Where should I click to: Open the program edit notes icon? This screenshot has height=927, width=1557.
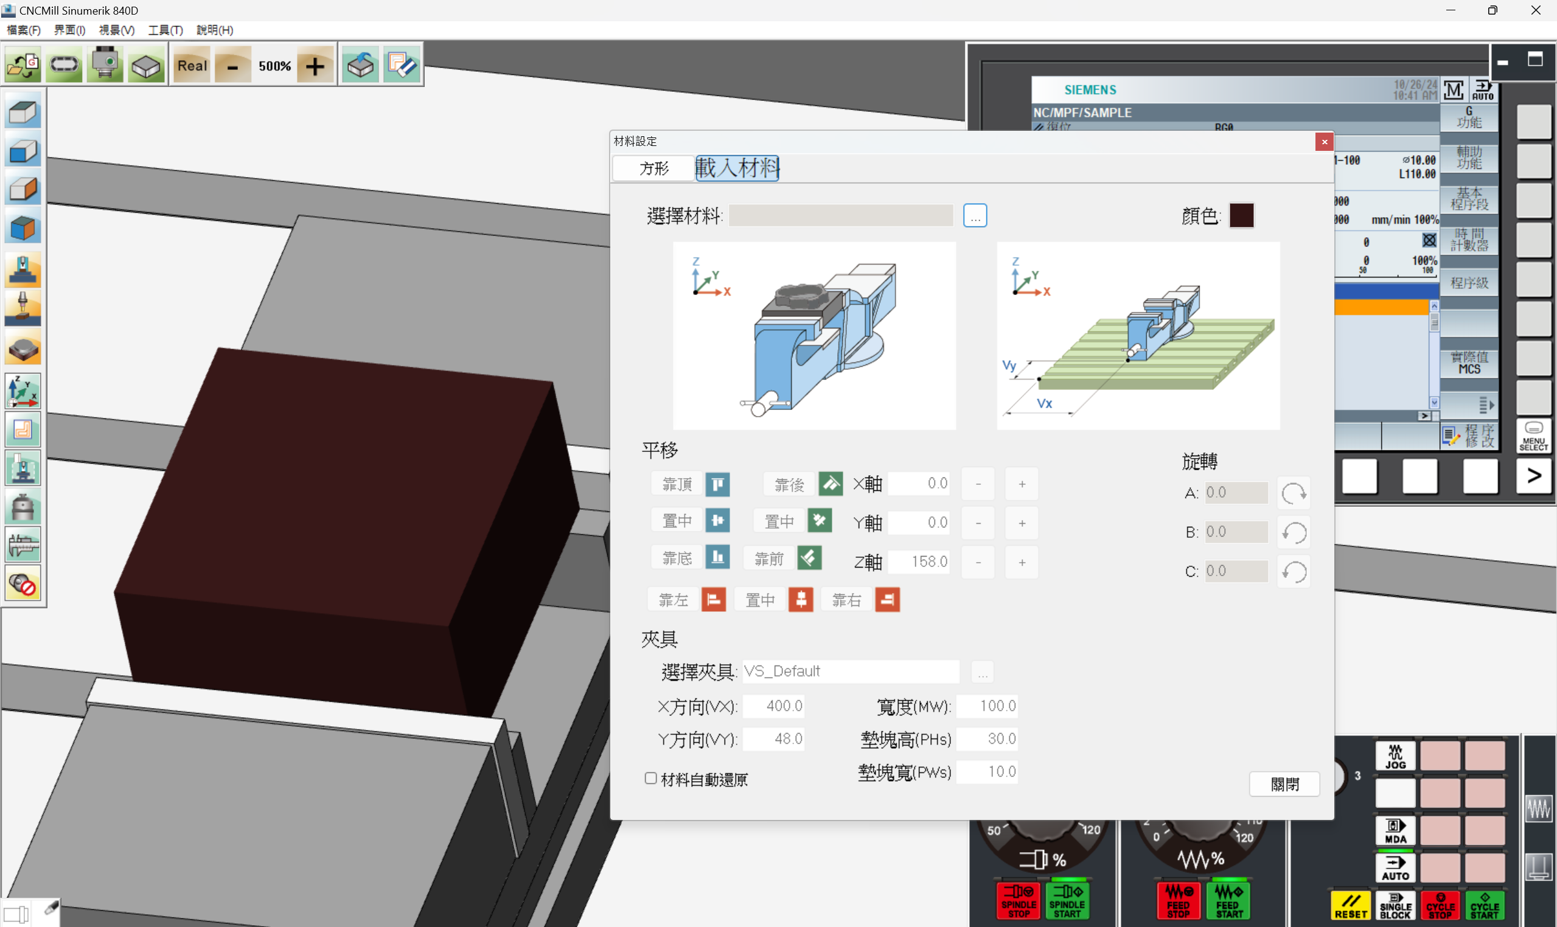click(402, 65)
